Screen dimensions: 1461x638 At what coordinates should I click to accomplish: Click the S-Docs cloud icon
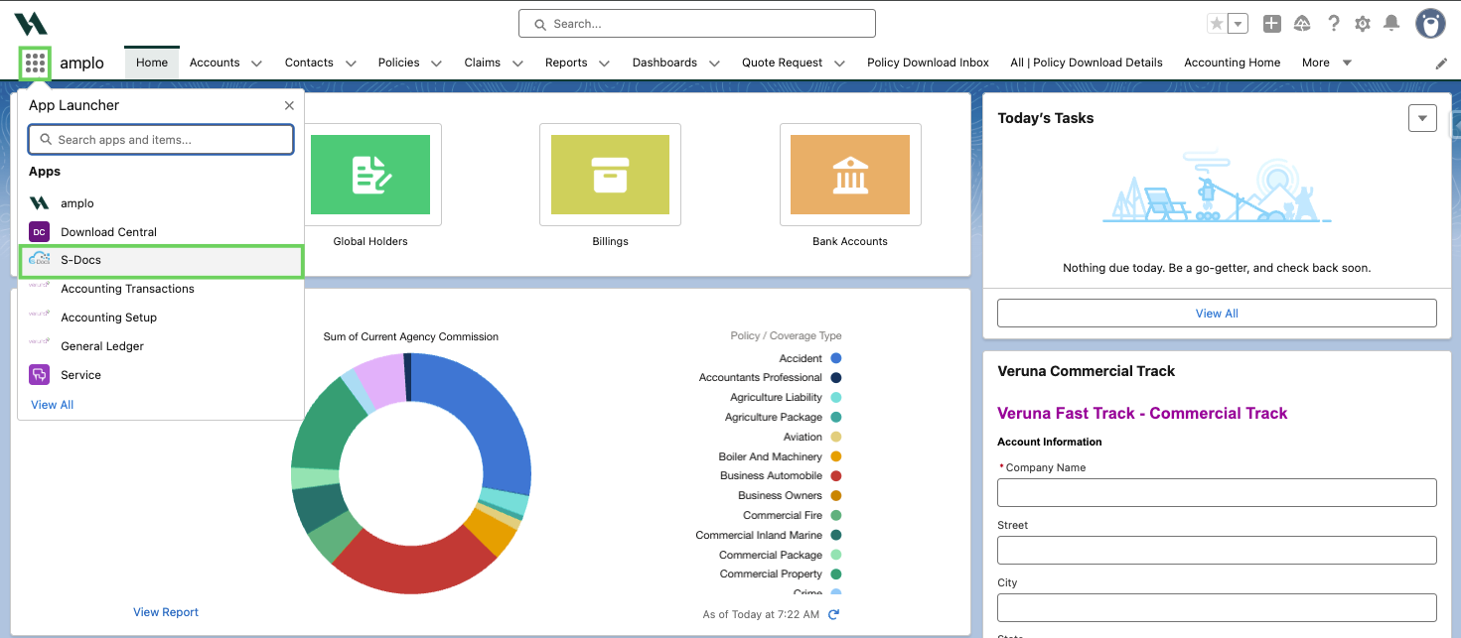coord(39,260)
